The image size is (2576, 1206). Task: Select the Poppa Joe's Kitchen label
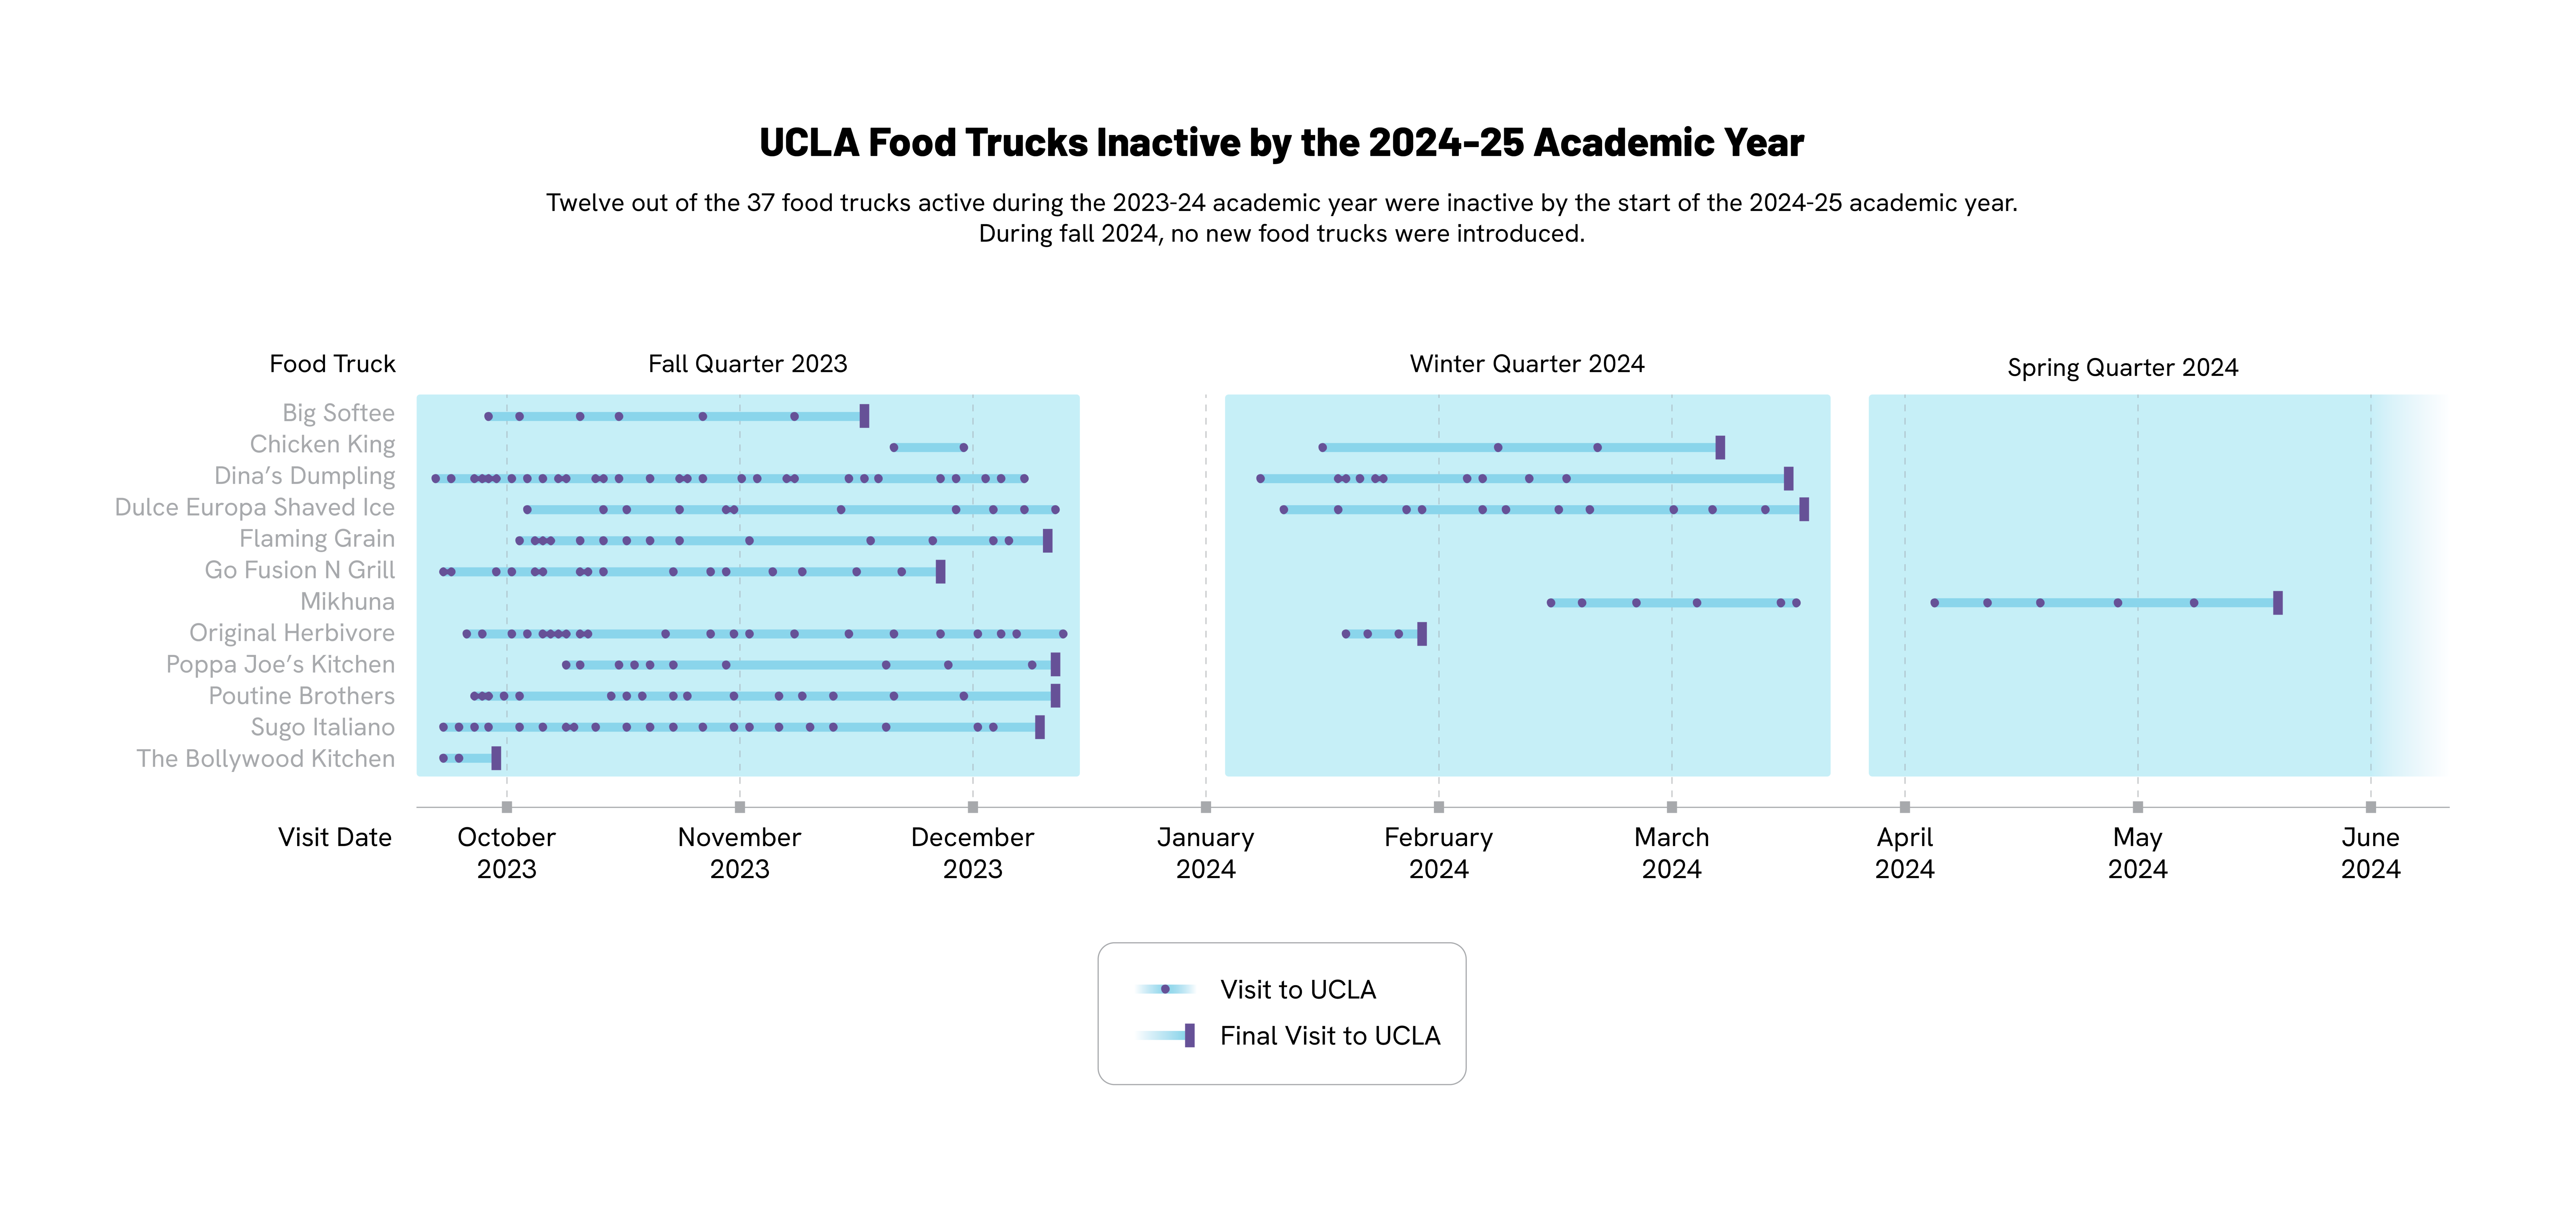pyautogui.click(x=280, y=665)
